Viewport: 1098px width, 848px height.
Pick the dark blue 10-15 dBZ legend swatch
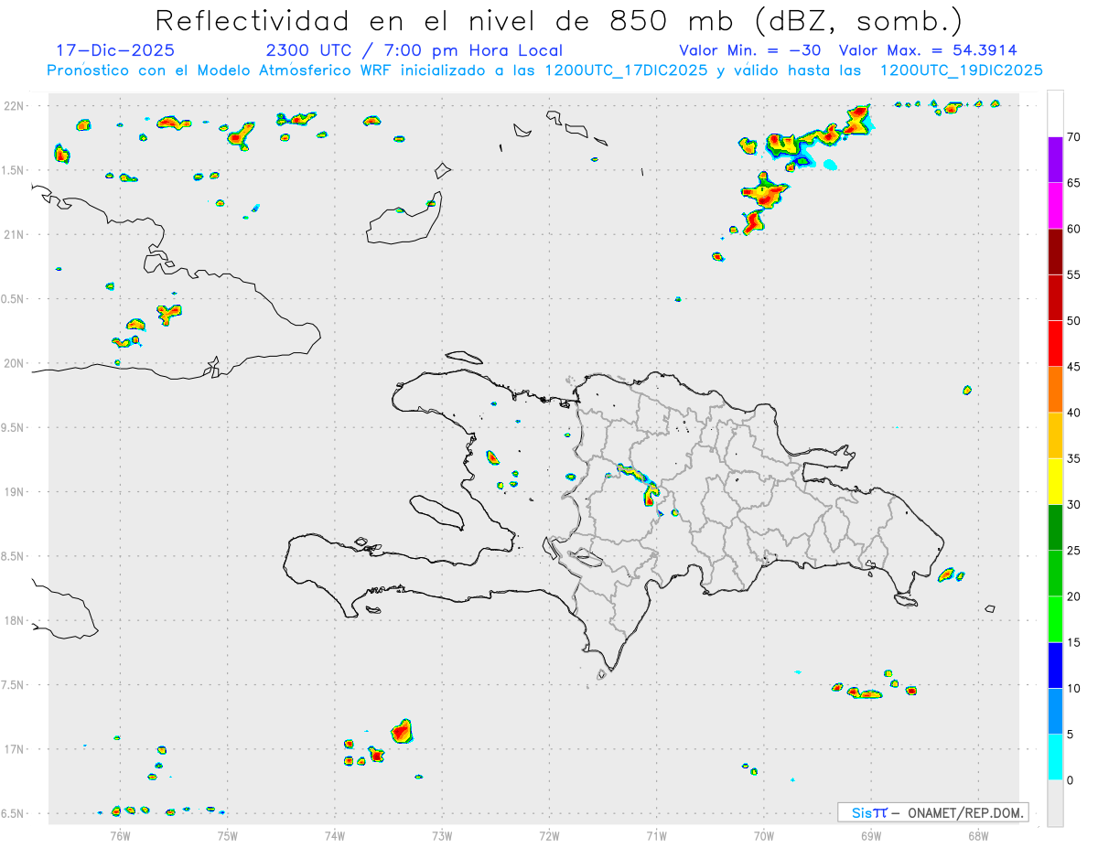1055,665
